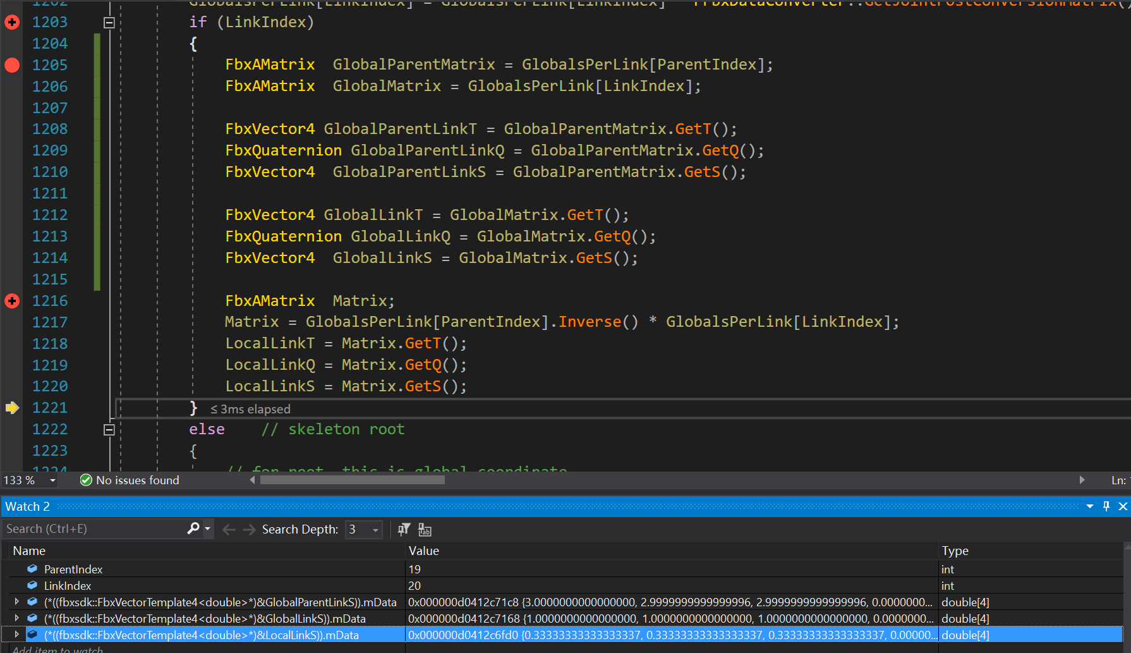Collapse the else skeleton root block
The width and height of the screenshot is (1131, 653).
(109, 430)
